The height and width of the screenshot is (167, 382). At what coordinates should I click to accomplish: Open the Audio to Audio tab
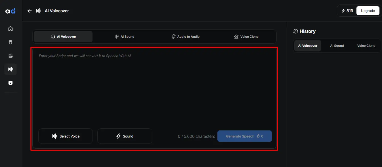coord(185,37)
